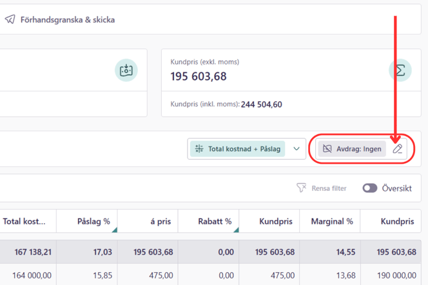
Task: Click the sigma sum circle icon
Action: point(400,70)
